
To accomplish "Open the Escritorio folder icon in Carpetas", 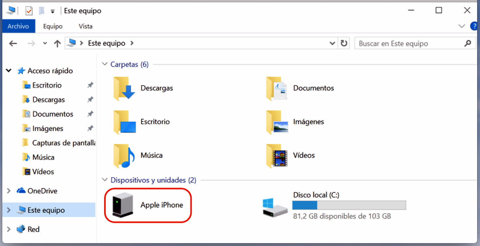I will pos(124,122).
